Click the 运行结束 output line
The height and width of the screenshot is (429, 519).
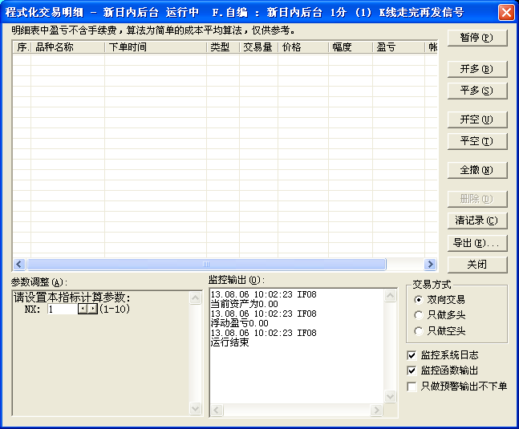tap(229, 342)
